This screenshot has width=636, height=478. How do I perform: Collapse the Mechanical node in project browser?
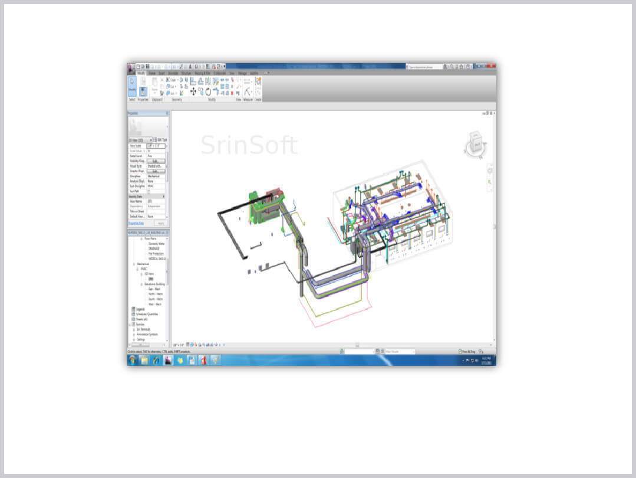[x=134, y=264]
